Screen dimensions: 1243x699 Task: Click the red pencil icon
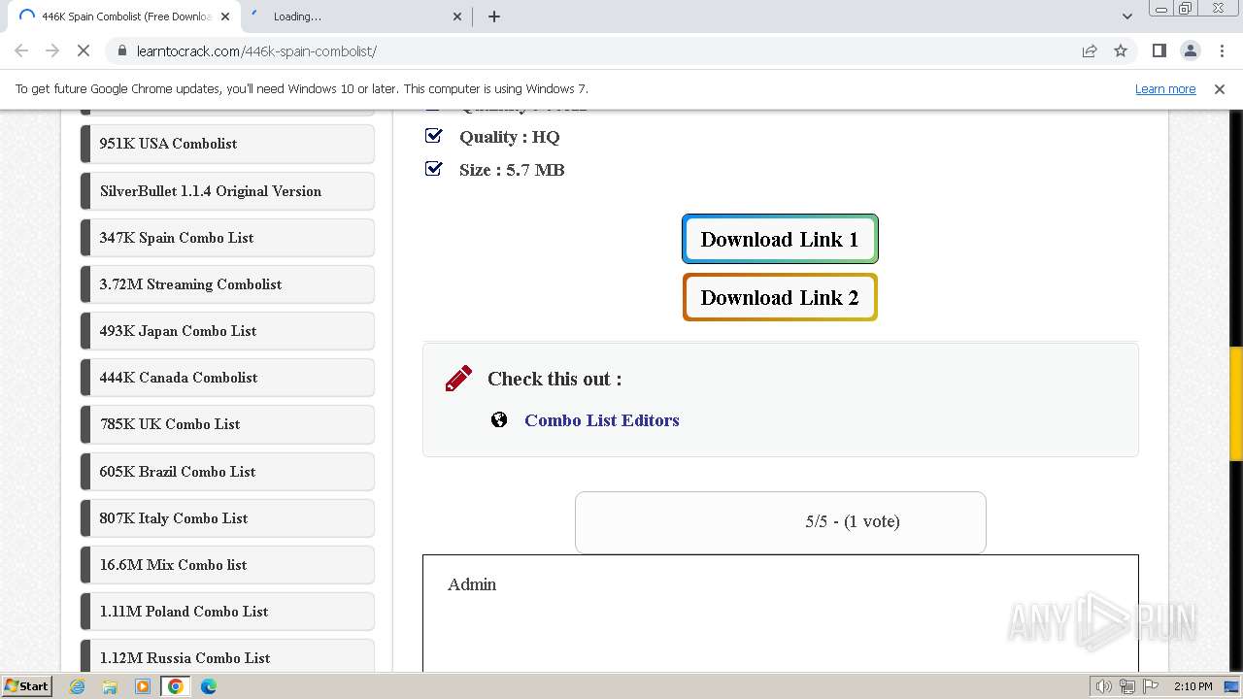[x=458, y=379]
